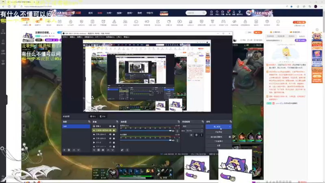
Task: Hide the 文本(GDI+) 3 source using its eye icon
Action: [110, 138]
